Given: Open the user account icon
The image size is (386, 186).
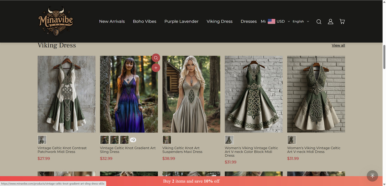Looking at the screenshot, I should pos(330,22).
